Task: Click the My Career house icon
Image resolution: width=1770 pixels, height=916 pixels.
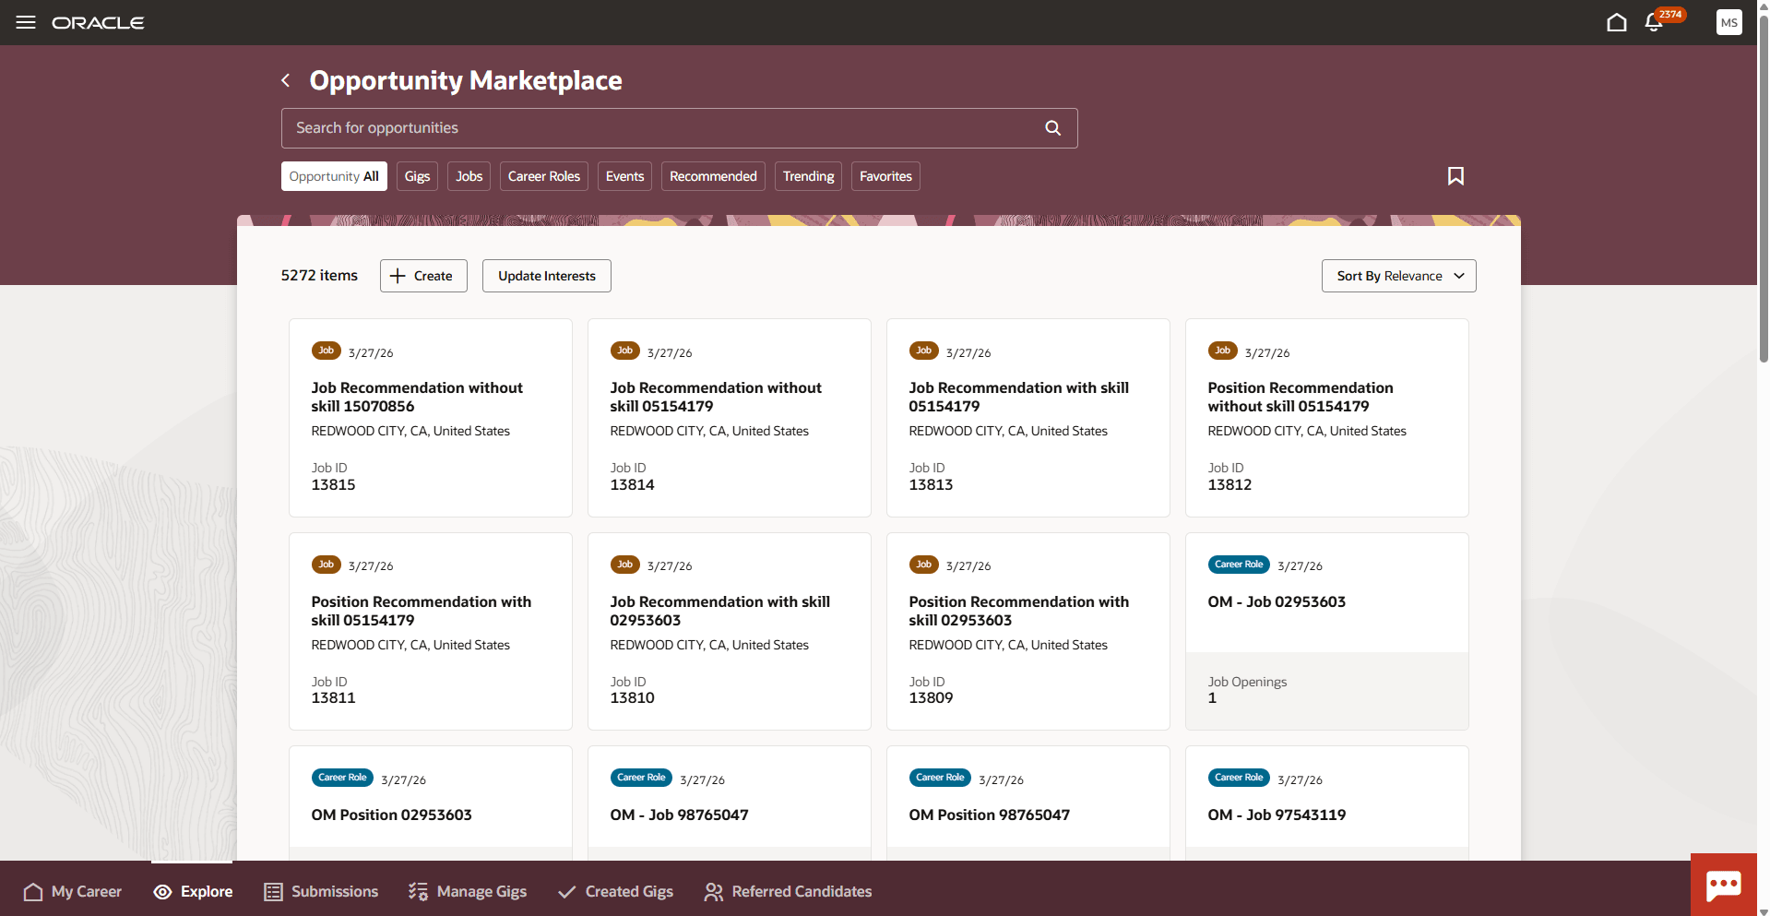Action: coord(33,891)
